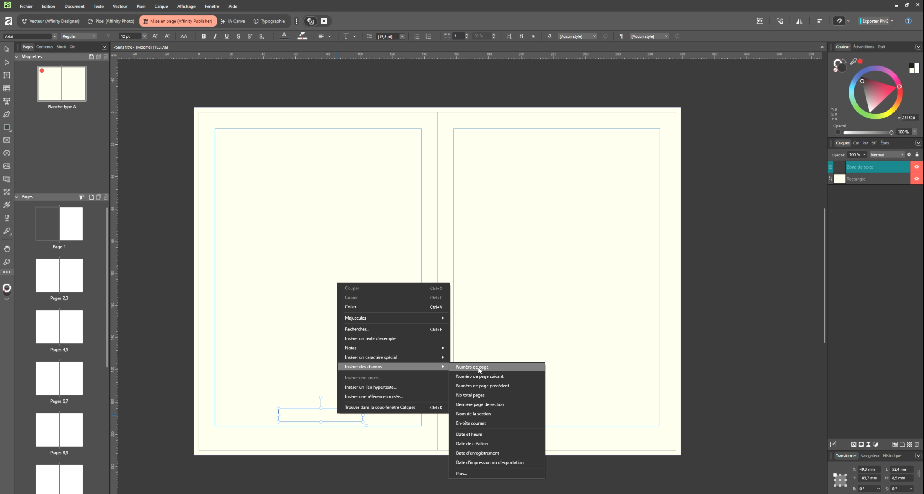Select the Pen tool in left toolbar
Screen dimensions: 924x494
point(7,114)
